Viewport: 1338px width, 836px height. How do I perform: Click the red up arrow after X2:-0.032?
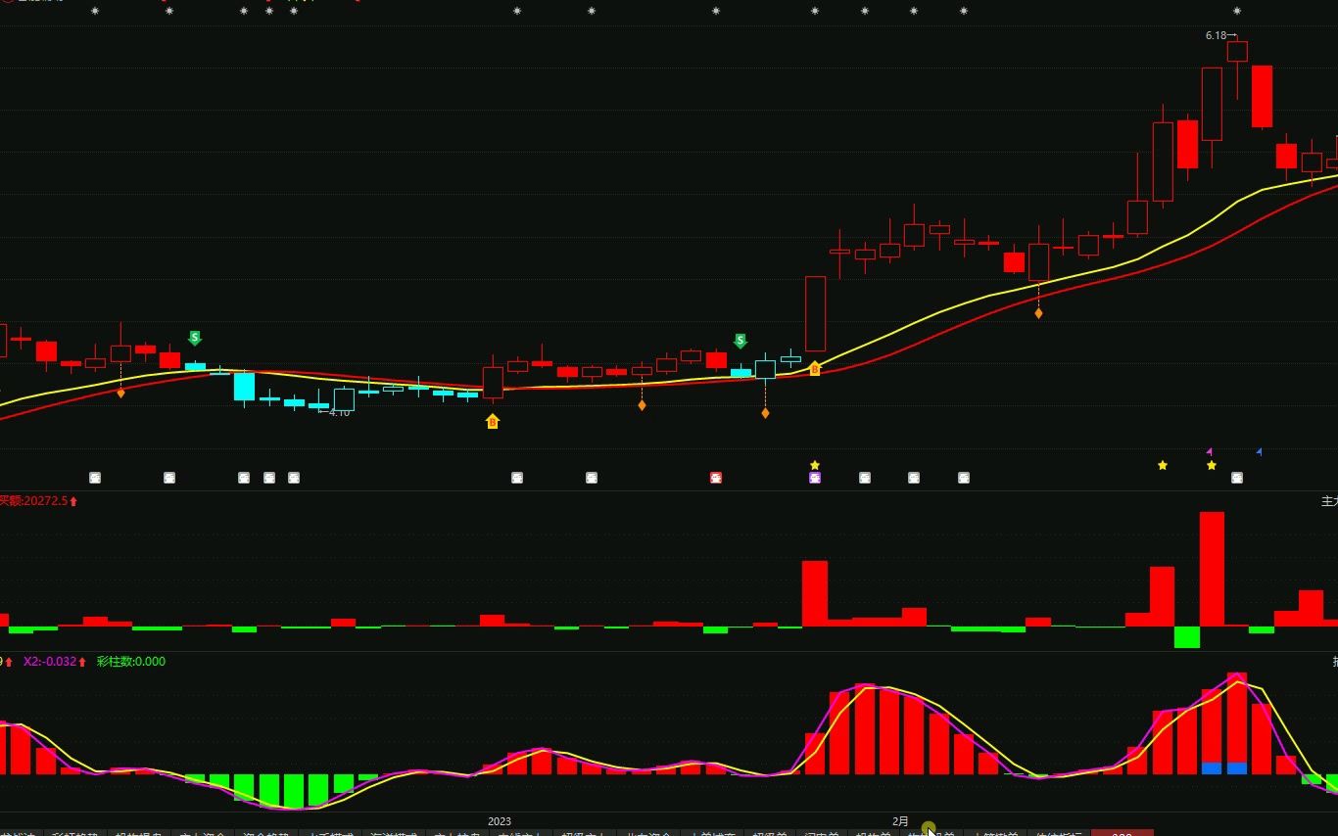(82, 662)
